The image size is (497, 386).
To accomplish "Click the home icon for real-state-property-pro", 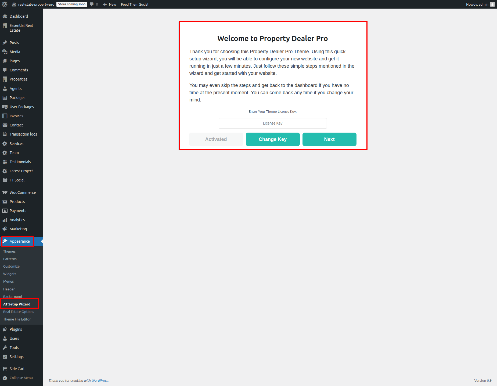I will tap(14, 4).
